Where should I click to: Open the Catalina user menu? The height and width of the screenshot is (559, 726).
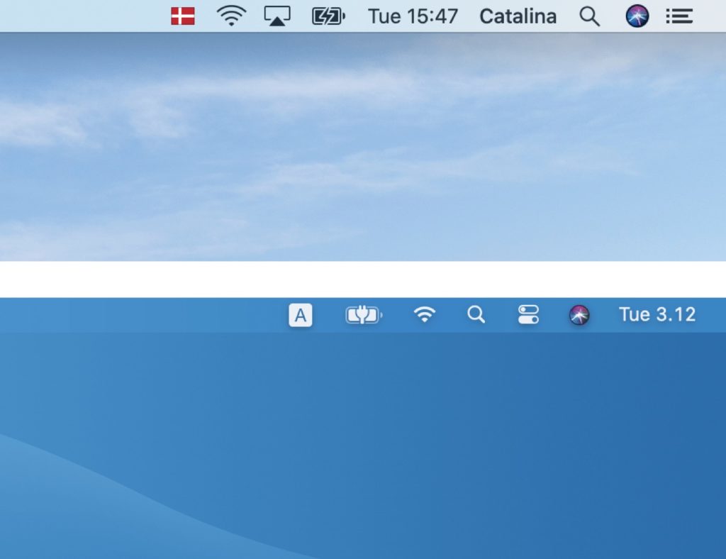(518, 16)
